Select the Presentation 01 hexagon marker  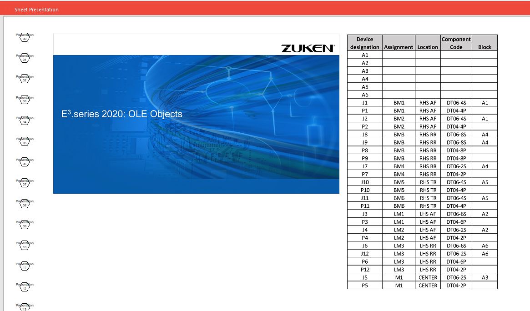[25, 58]
